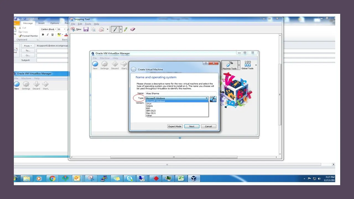Open Skype from the taskbar
The image size is (354, 199).
coord(130,179)
